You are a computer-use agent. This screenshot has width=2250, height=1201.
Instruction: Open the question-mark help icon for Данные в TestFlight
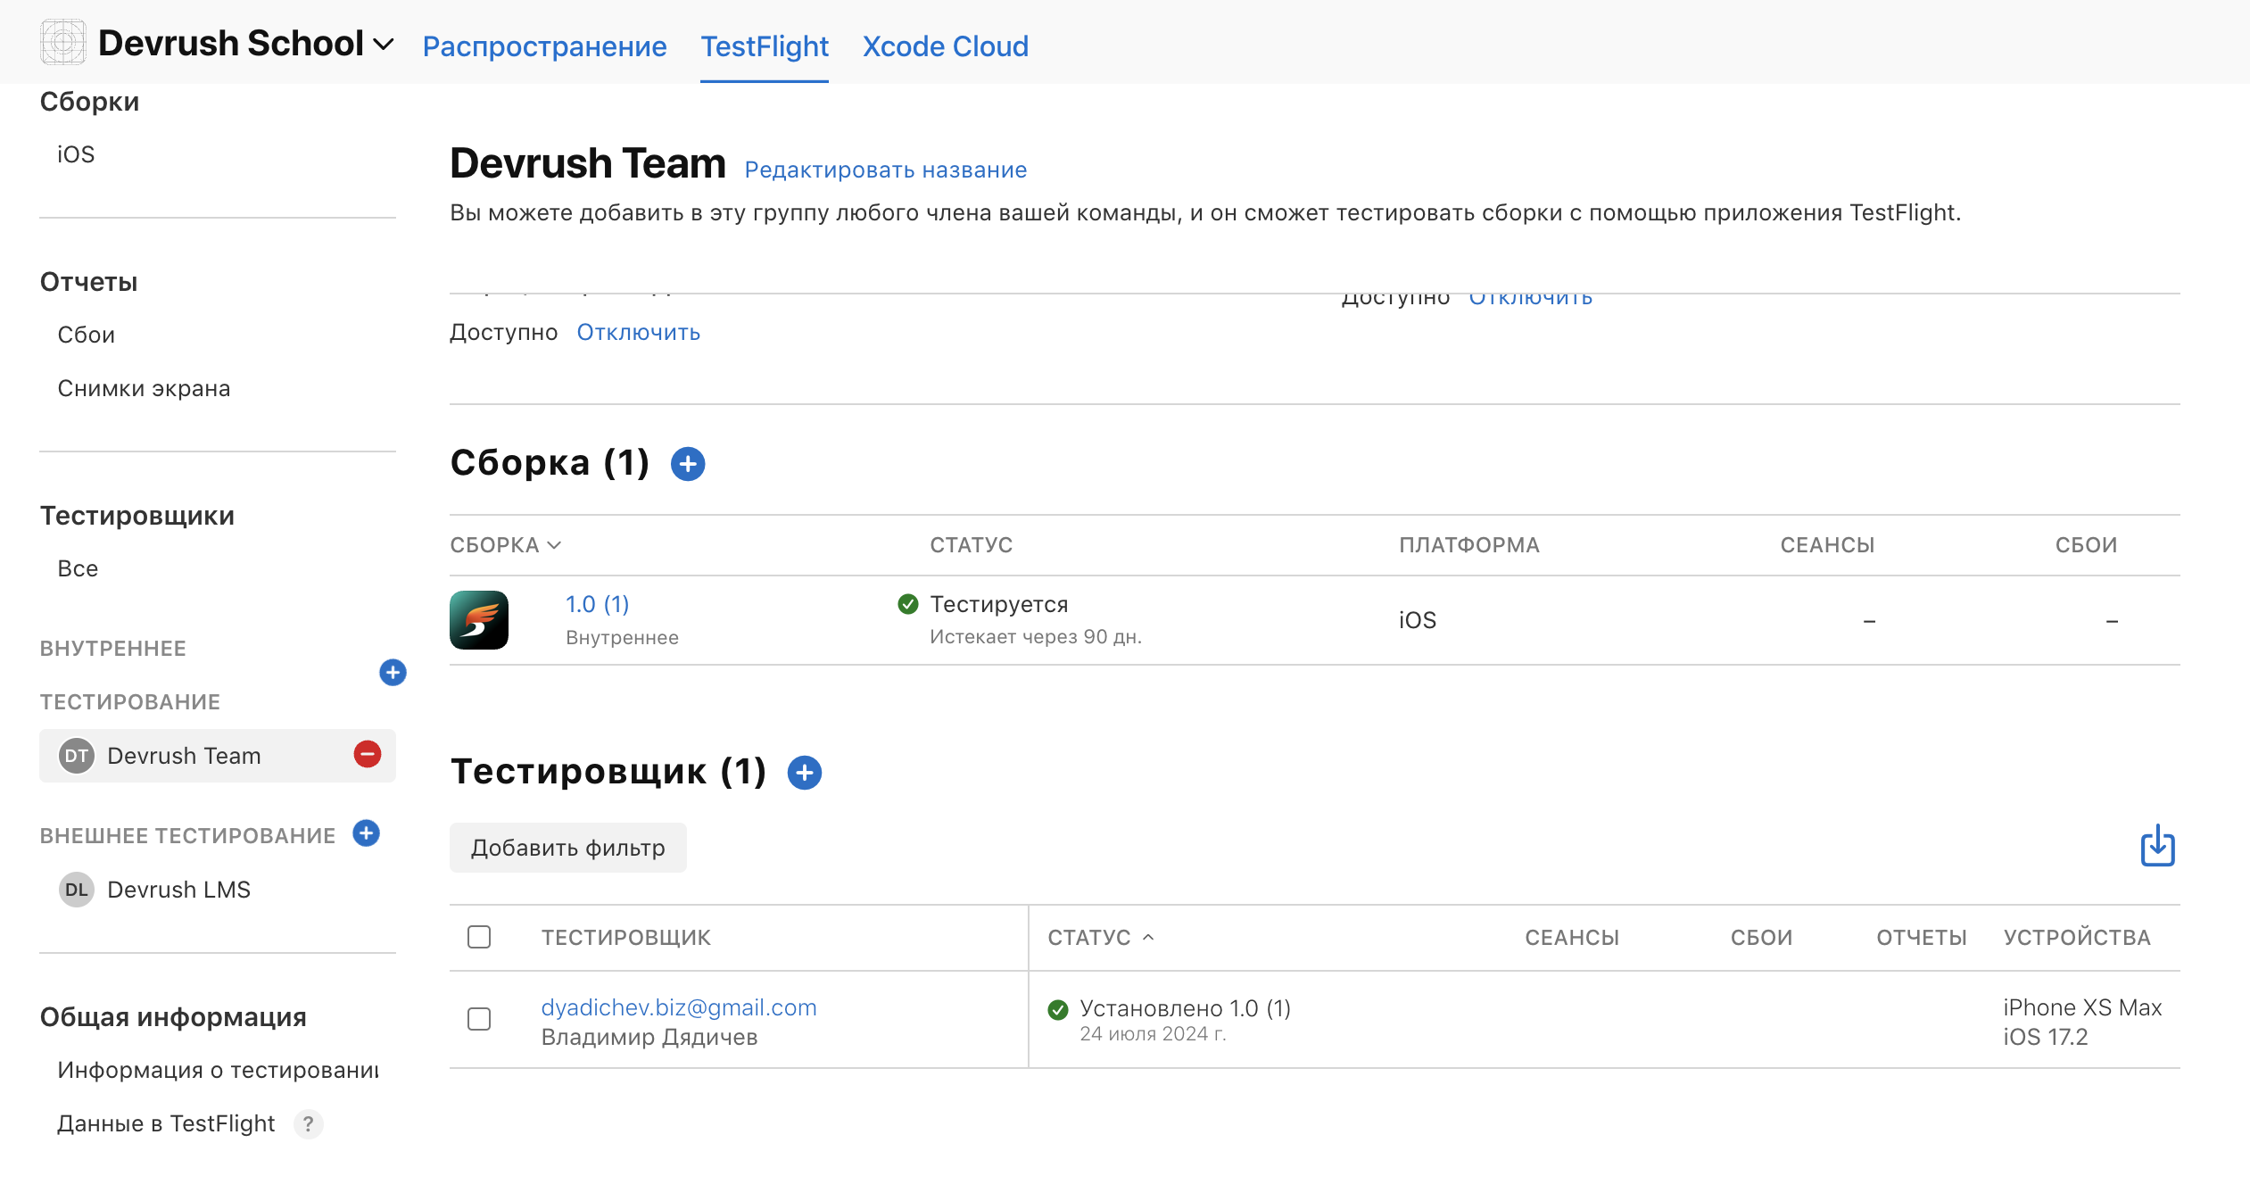click(308, 1124)
